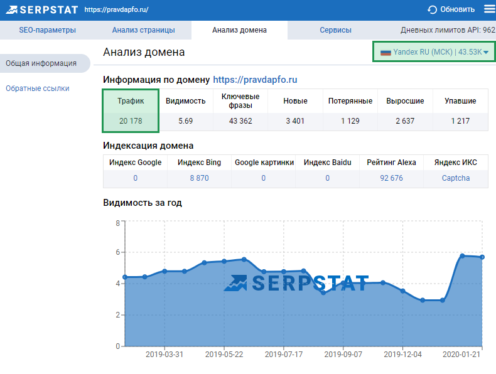Viewport: 496px width, 374px height.
Task: Click the Видимость column header
Action: pos(186,101)
